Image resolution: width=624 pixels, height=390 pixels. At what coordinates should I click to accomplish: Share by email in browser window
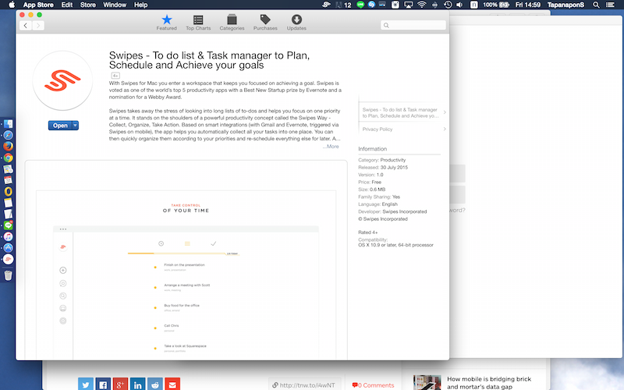[172, 385]
